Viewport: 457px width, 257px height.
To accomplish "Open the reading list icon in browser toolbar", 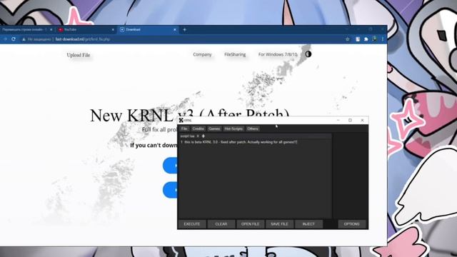I will pyautogui.click(x=358, y=39).
